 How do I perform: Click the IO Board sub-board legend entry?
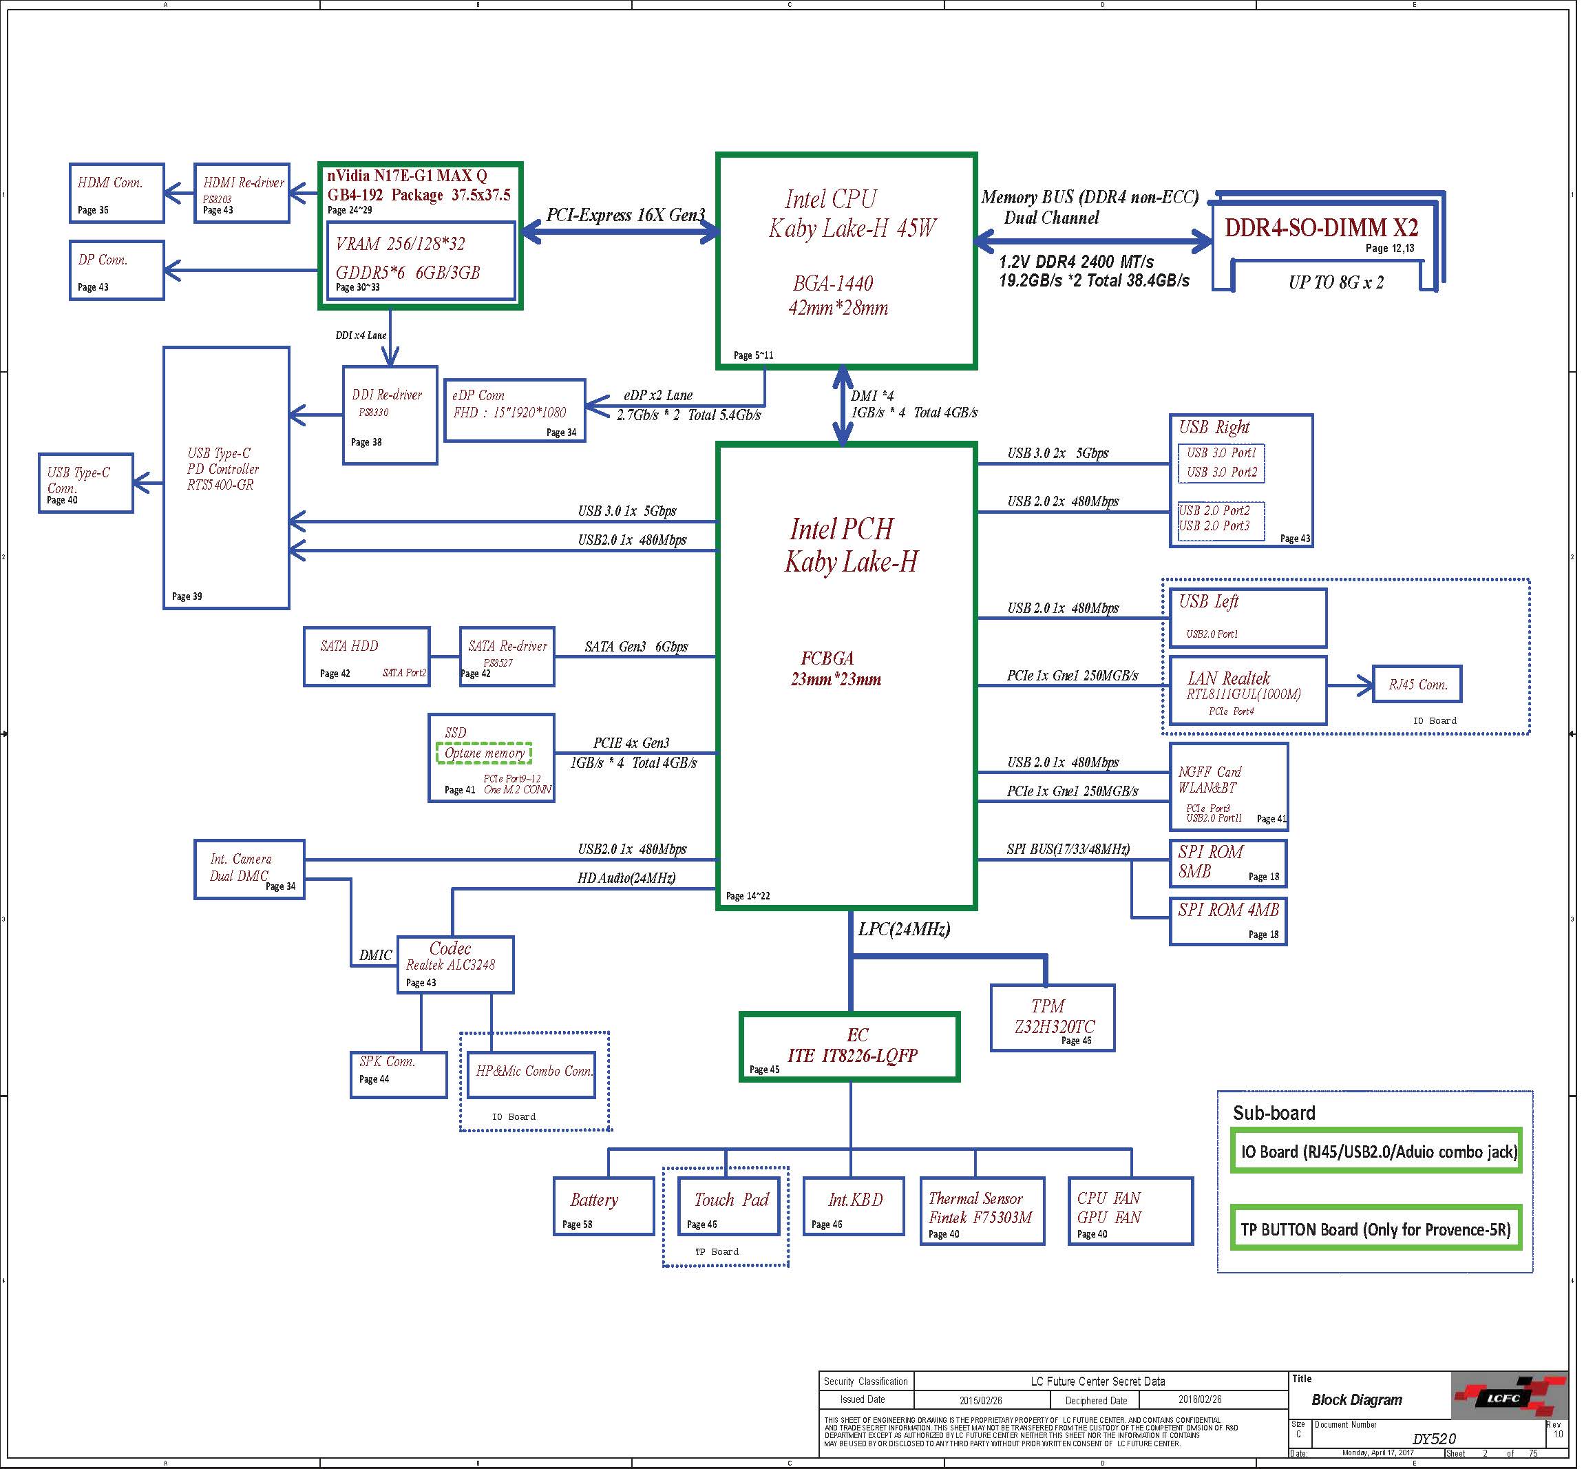(x=1376, y=1151)
